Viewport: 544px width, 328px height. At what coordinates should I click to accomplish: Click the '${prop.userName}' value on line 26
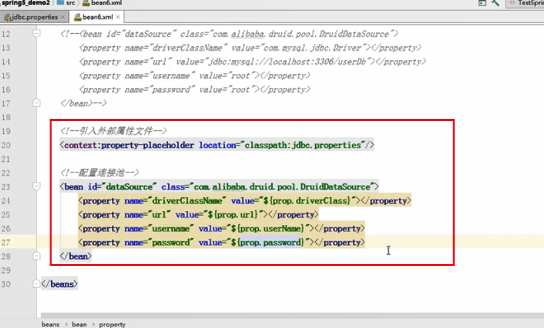click(267, 228)
